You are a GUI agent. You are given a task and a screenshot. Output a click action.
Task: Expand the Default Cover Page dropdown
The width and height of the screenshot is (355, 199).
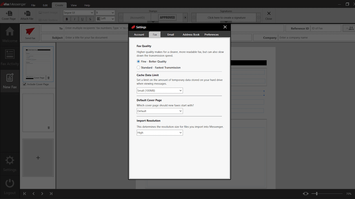[160, 111]
